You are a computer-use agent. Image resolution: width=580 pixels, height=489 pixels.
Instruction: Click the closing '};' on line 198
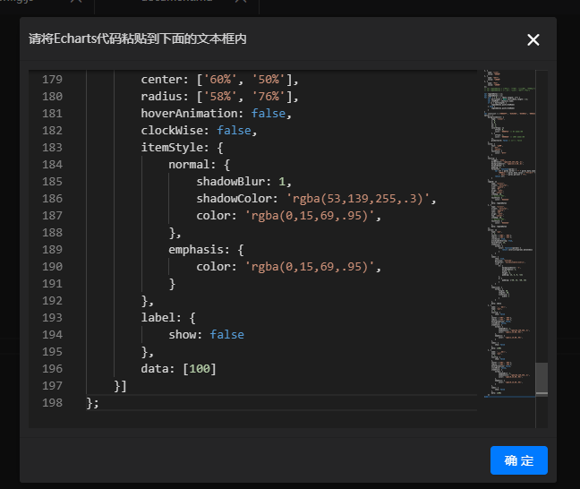(92, 403)
